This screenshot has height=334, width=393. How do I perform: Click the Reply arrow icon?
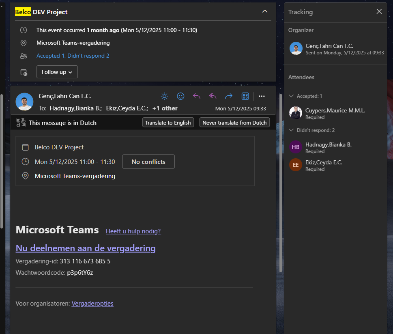pos(197,96)
